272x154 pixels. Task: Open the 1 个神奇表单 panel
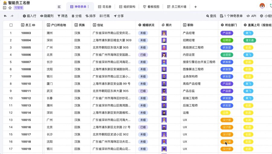click(231, 16)
